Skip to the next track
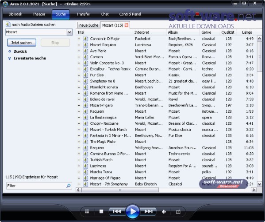The width and height of the screenshot is (265, 222). (x=148, y=211)
